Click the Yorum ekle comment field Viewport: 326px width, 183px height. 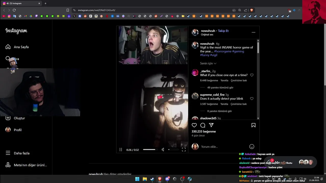[x=224, y=147]
